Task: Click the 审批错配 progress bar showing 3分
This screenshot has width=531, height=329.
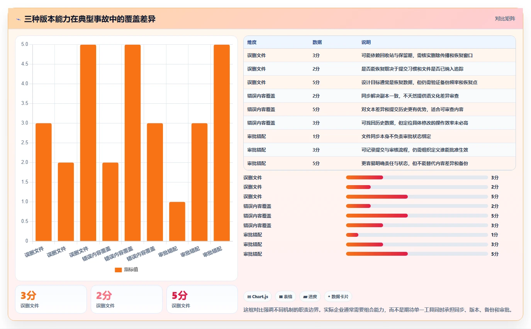Action: coord(417,244)
